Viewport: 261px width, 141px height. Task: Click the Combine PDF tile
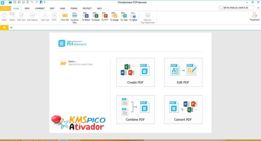point(136,110)
